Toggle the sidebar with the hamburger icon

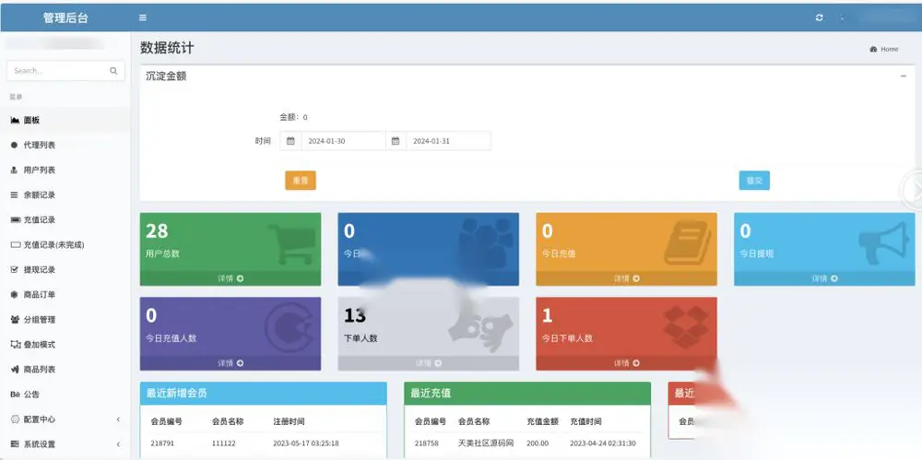point(143,18)
